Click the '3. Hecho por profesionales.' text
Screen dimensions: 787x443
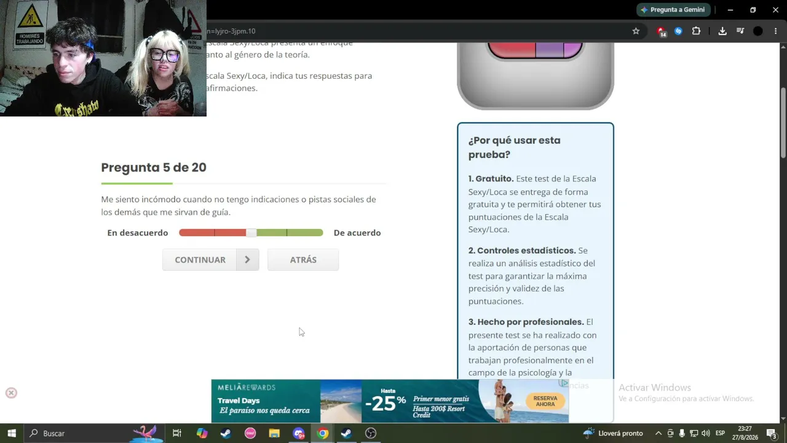[526, 322]
